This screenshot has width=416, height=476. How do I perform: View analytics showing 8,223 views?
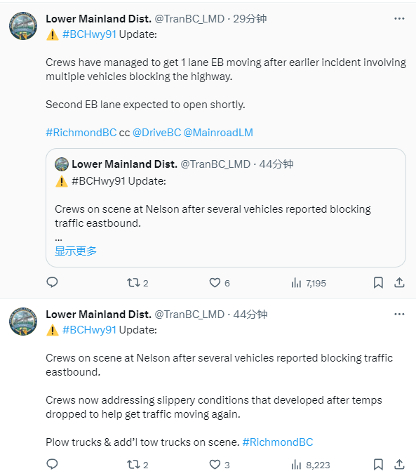[x=310, y=465]
